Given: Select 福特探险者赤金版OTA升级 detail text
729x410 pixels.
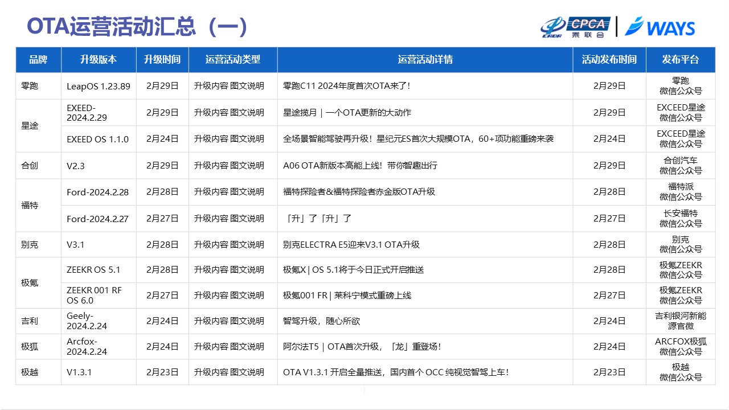Looking at the screenshot, I should pos(359,192).
